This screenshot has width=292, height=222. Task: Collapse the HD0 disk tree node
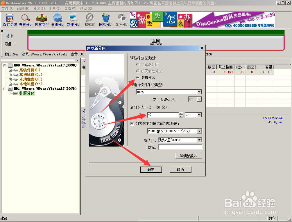pyautogui.click(x=5, y=66)
